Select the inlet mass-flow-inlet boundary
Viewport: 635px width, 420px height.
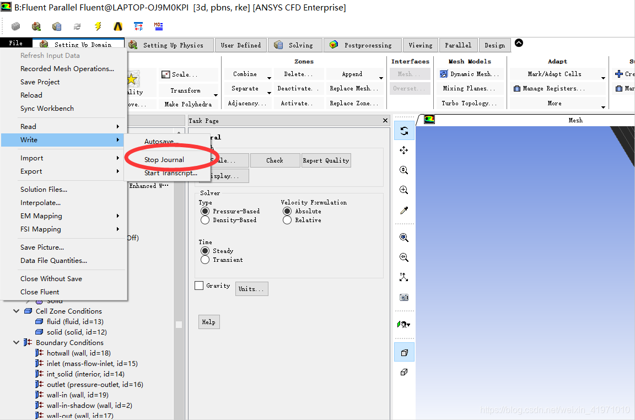[92, 363]
